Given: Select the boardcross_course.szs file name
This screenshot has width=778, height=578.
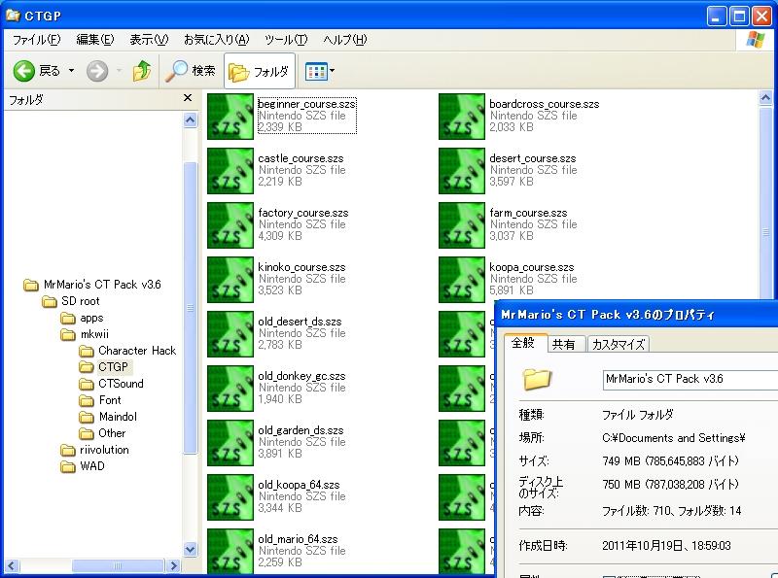Looking at the screenshot, I should pos(545,104).
